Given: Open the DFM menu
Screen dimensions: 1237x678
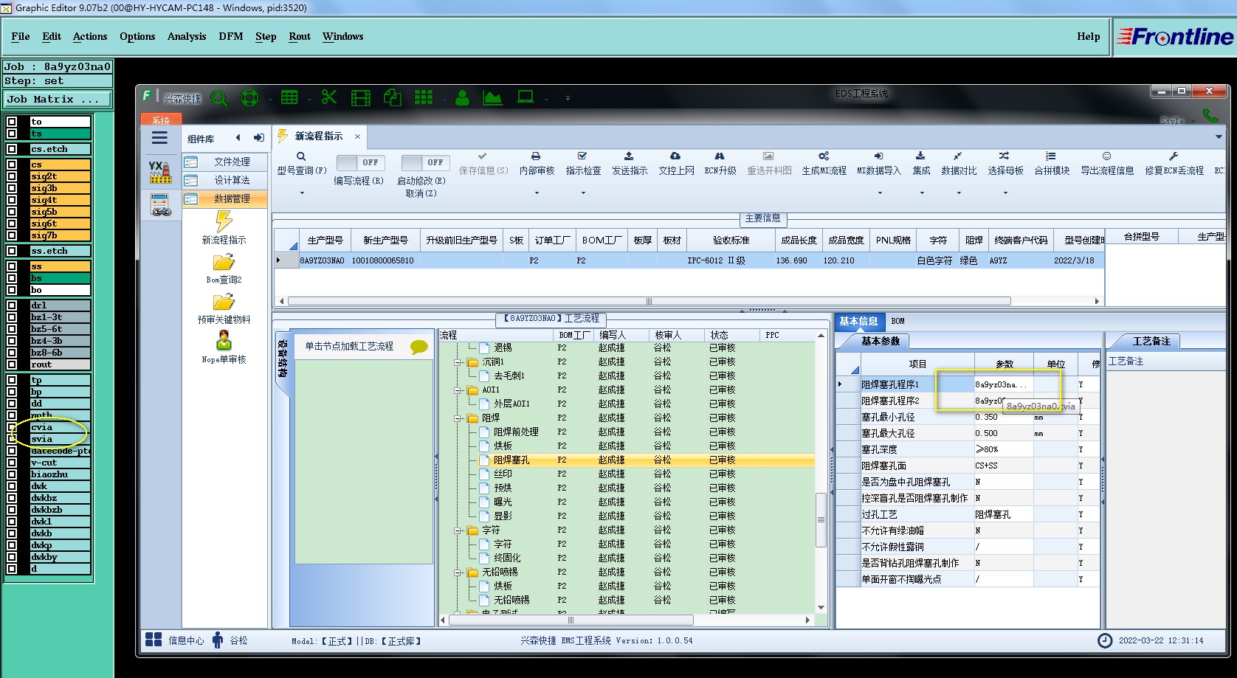Looking at the screenshot, I should 231,36.
